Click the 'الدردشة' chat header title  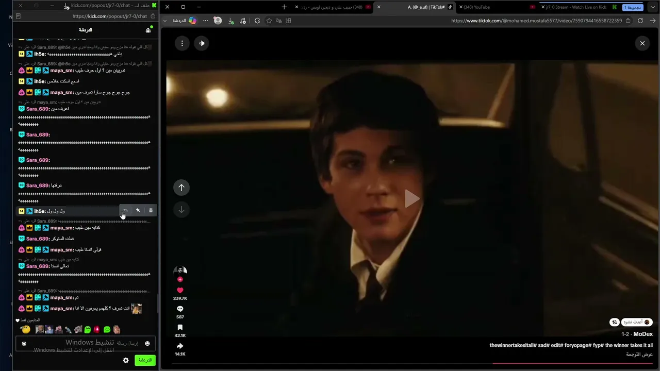tap(86, 30)
